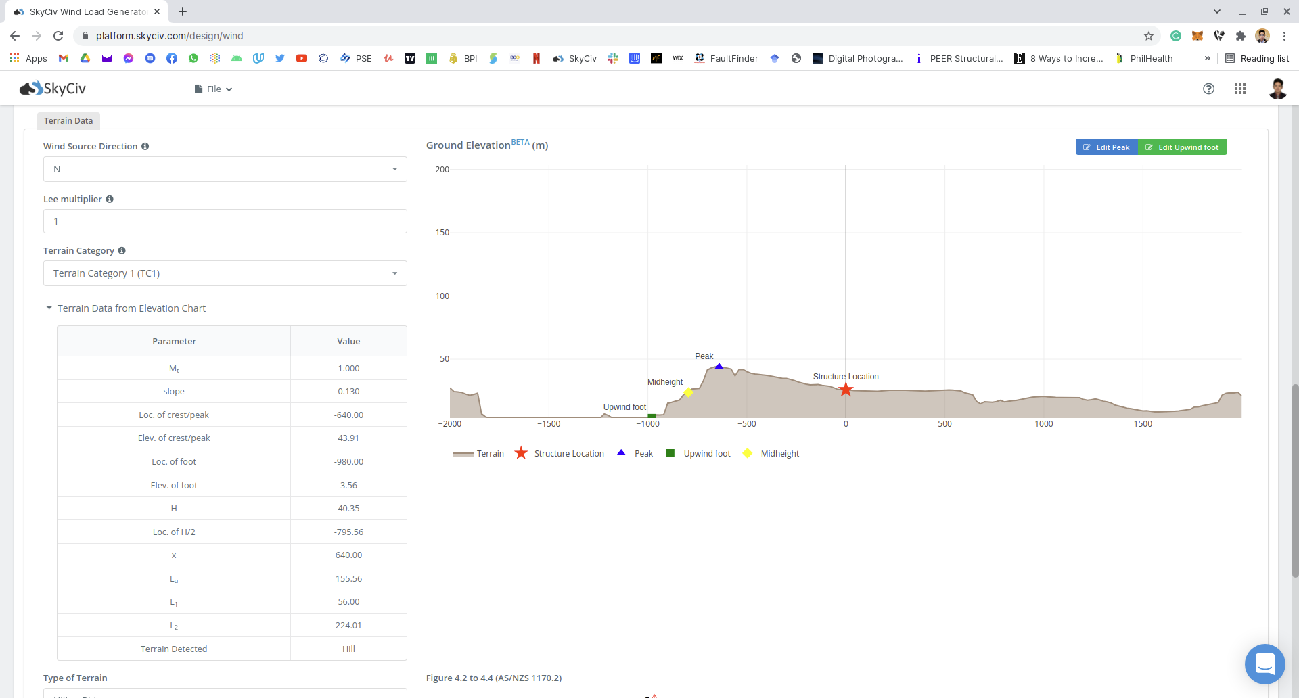Viewport: 1299px width, 698px height.
Task: Open the user profile avatar in header
Action: click(x=1277, y=89)
